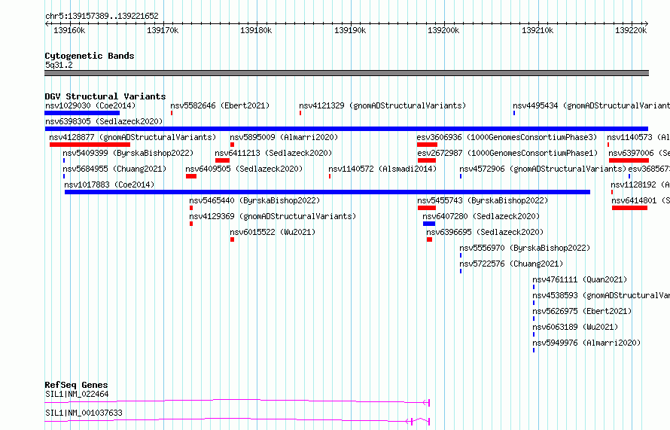
Task: Open the nsv1140573 variant label
Action: tap(638, 137)
